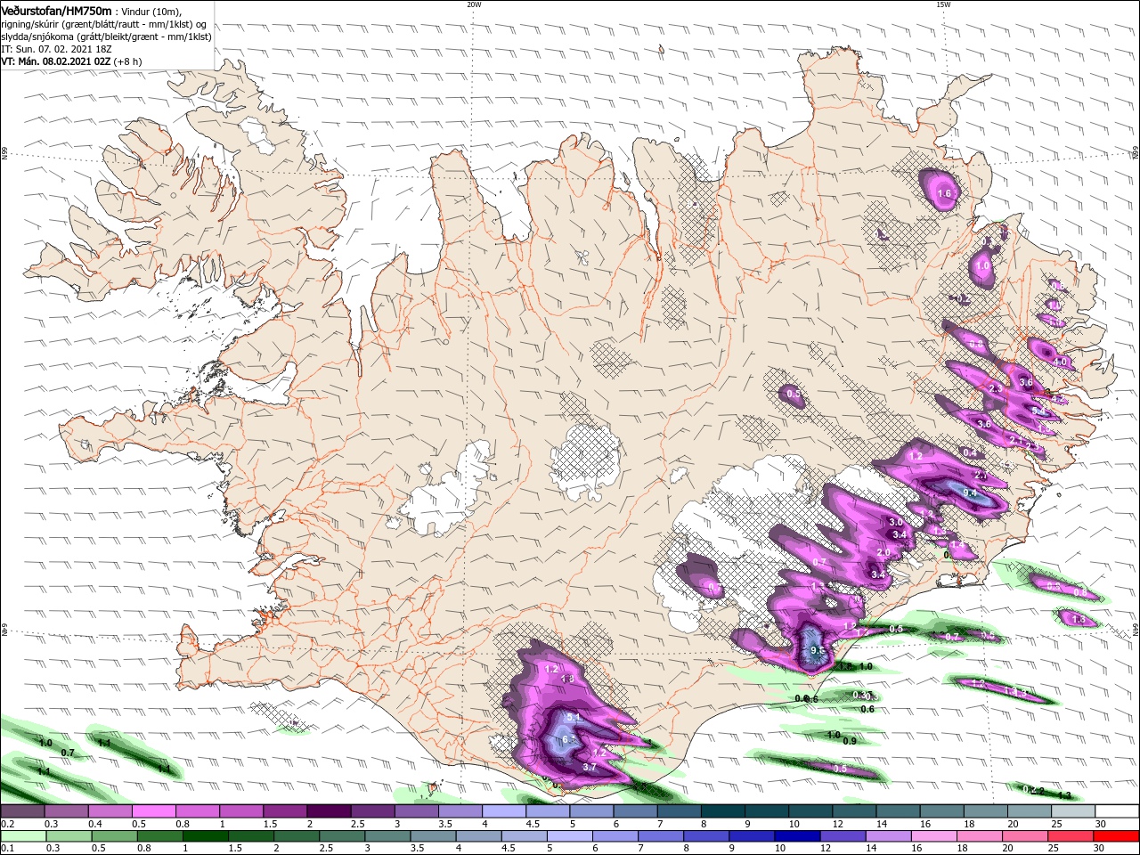Click the '3.7' snowfall value near the south coast
The image size is (1140, 855).
click(589, 767)
